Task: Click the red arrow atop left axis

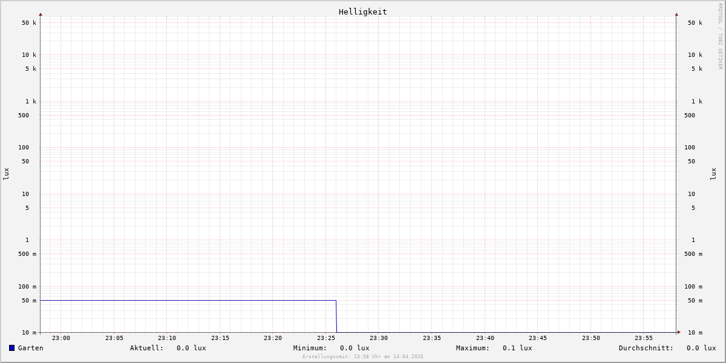Action: (41, 14)
